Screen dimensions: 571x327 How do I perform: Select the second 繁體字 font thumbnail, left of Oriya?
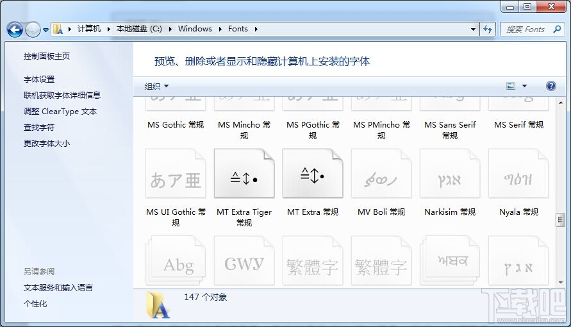point(381,261)
